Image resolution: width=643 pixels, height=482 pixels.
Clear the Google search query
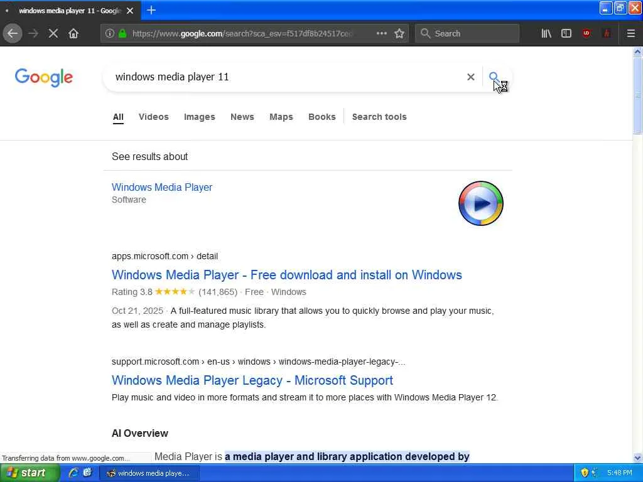(470, 77)
